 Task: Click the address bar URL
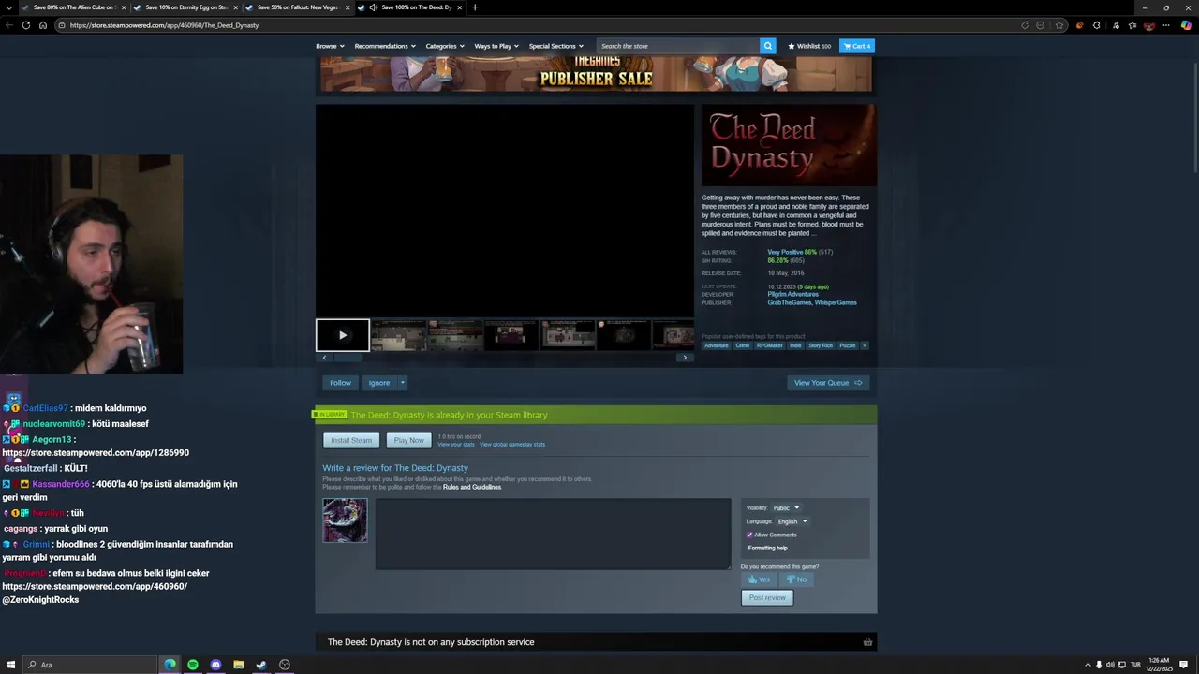point(164,25)
